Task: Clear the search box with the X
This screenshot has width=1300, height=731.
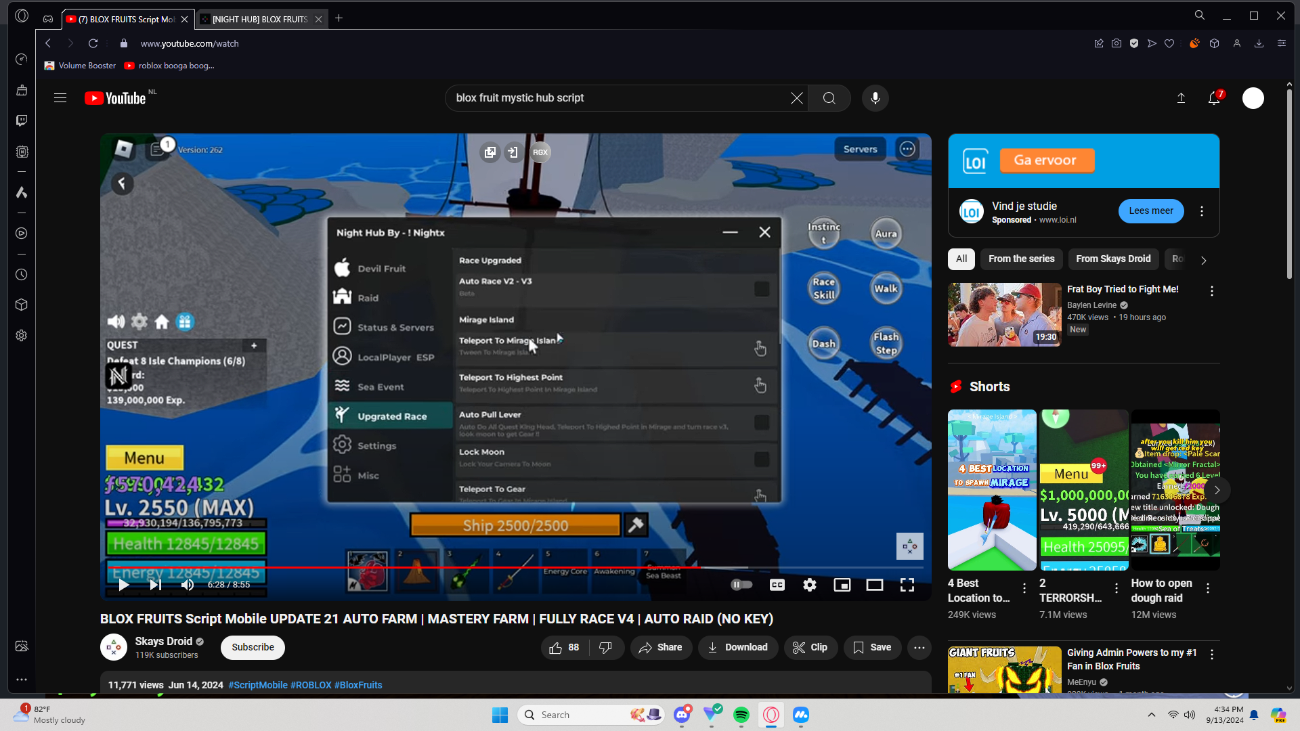Action: coord(797,98)
